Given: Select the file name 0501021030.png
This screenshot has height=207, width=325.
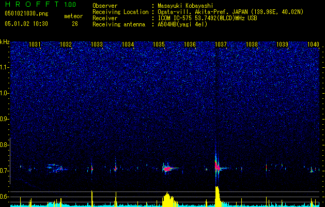Looking at the screenshot, I should (26, 13).
